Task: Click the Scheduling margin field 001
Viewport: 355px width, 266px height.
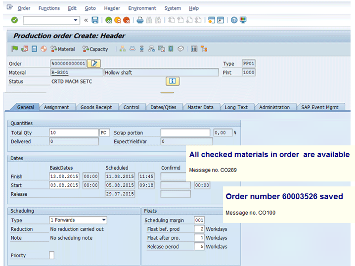Action: (x=199, y=220)
